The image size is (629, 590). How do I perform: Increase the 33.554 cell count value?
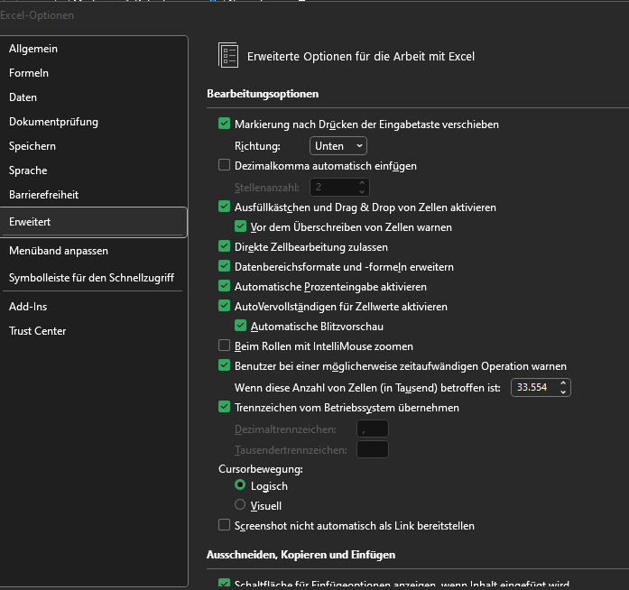[563, 383]
